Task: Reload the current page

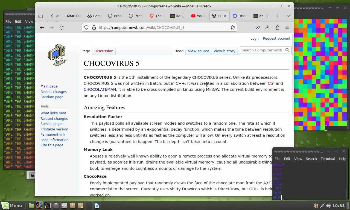Action: point(62,27)
